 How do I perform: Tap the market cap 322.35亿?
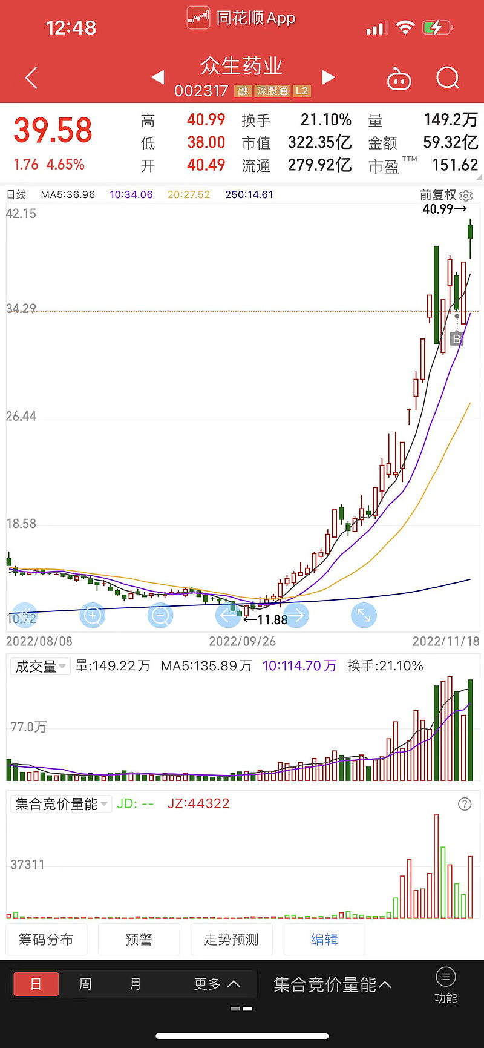pyautogui.click(x=320, y=143)
